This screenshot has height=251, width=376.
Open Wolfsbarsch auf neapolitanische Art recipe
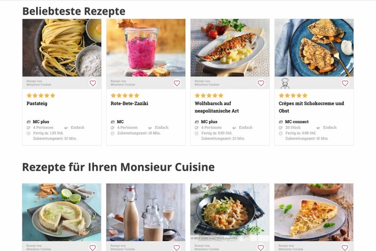point(217,107)
